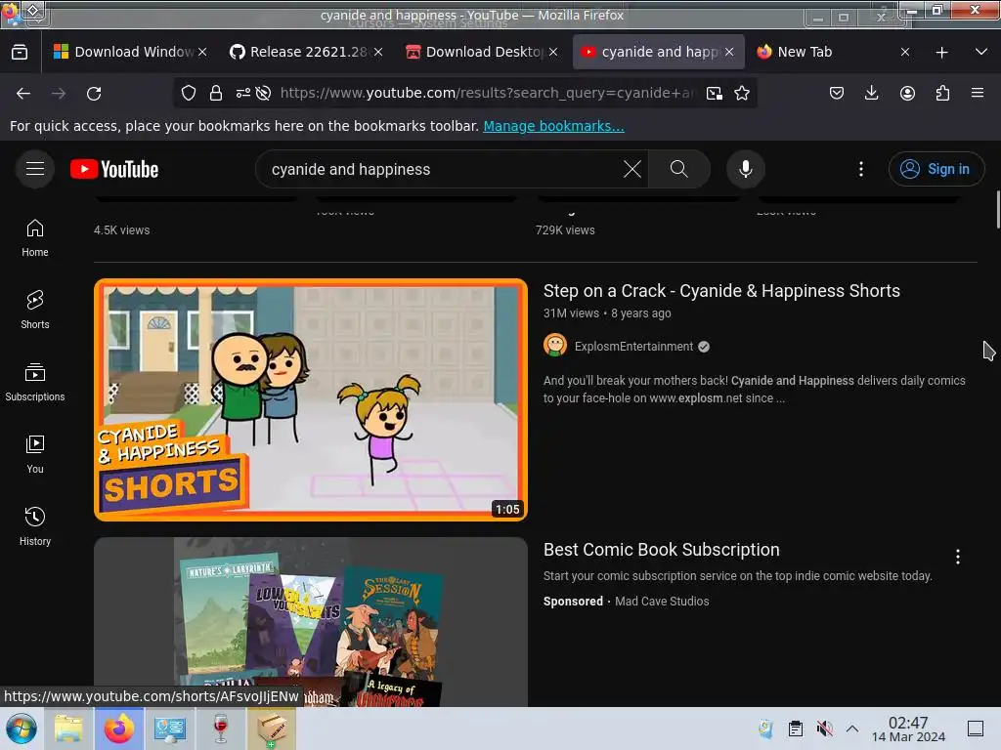Open Home in the sidebar
1001x750 pixels.
[x=35, y=238]
